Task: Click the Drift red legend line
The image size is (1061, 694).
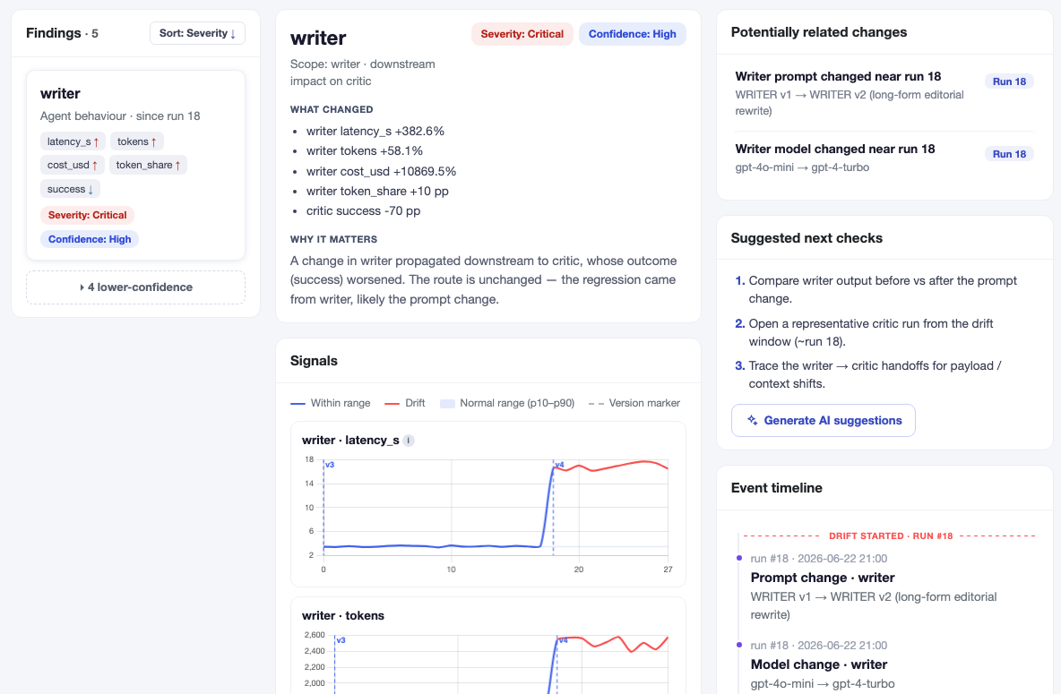Action: click(392, 403)
